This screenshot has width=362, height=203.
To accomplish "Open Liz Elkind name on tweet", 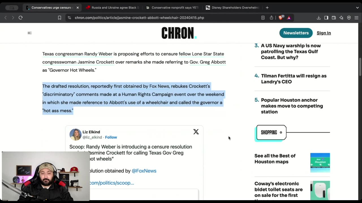I will [91, 132].
